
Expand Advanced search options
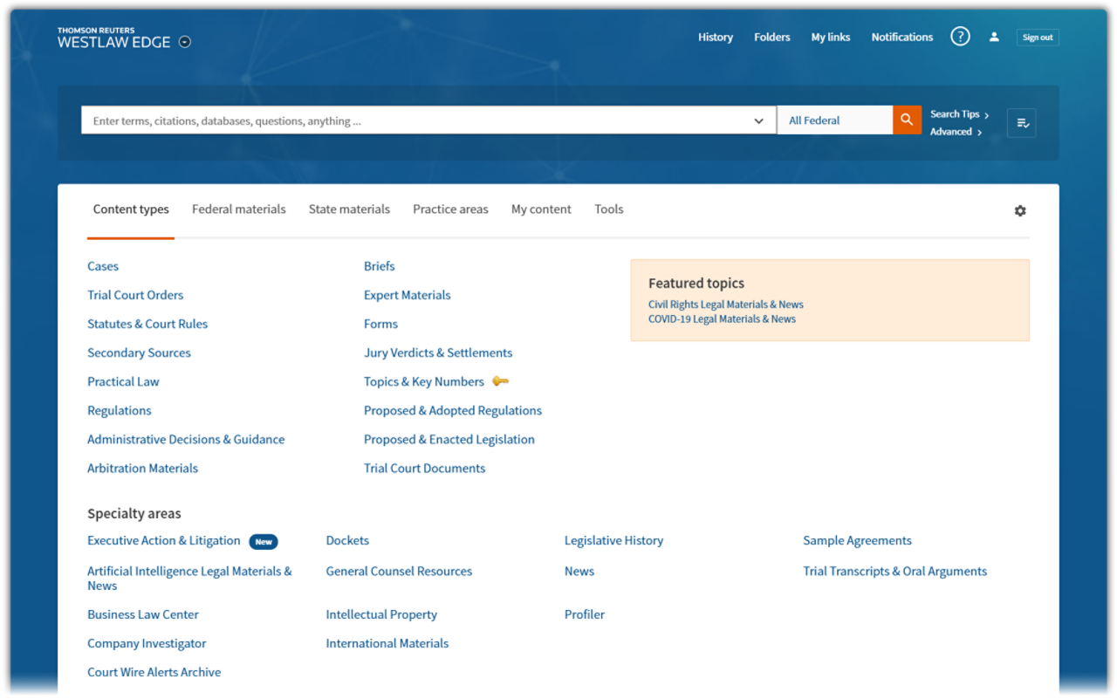coord(949,132)
